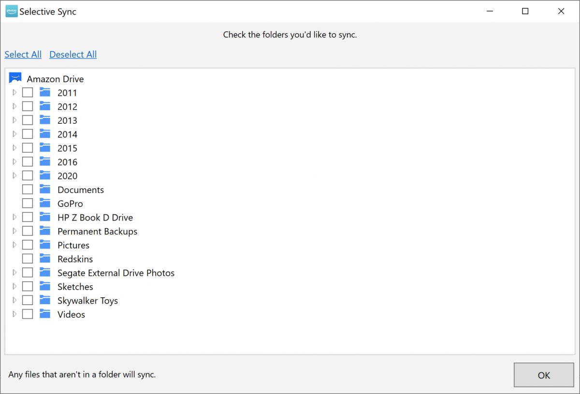Image resolution: width=580 pixels, height=394 pixels.
Task: Click the Amazon Drive root icon
Action: [x=15, y=78]
